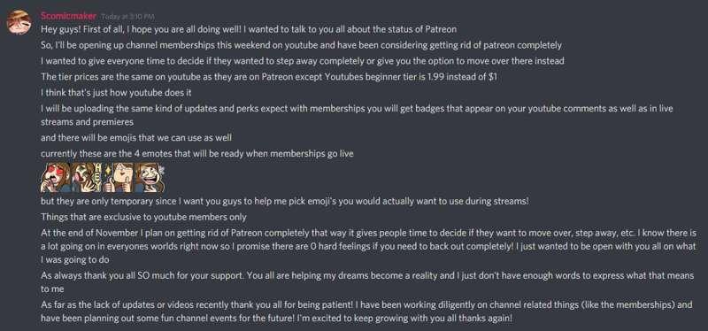Select the laughing face emote
This screenshot has height=331, width=708.
click(x=150, y=178)
